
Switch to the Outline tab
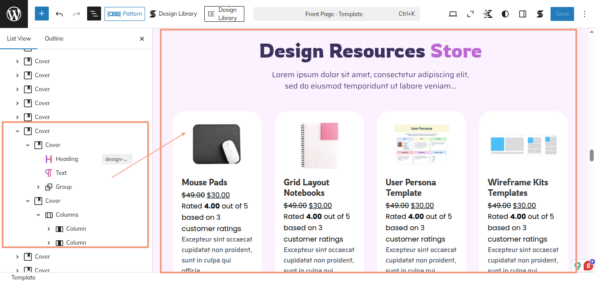(54, 39)
